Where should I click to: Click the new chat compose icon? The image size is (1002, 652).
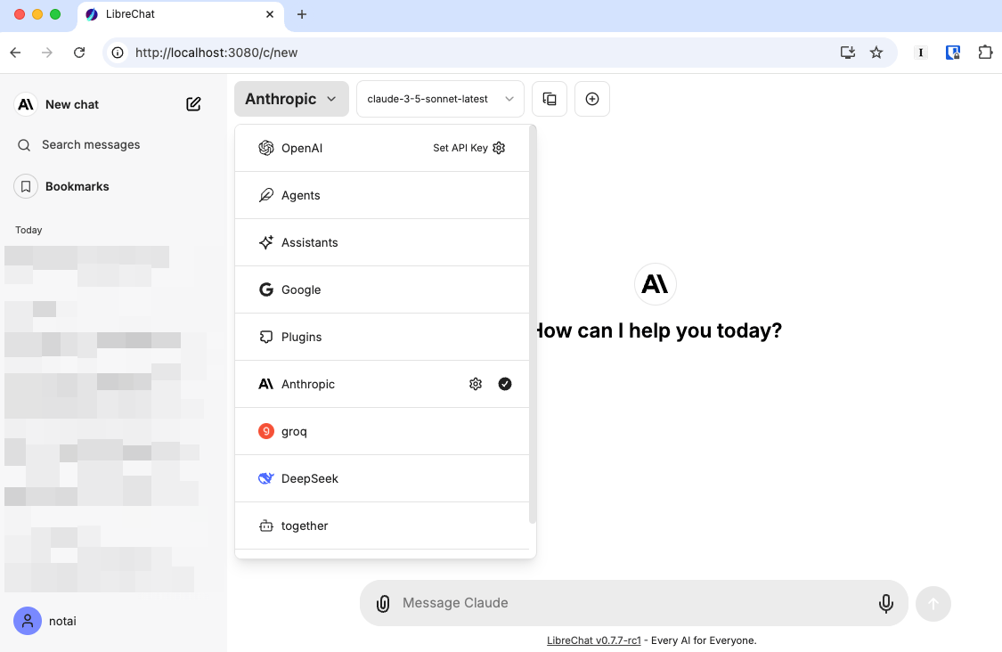point(193,104)
